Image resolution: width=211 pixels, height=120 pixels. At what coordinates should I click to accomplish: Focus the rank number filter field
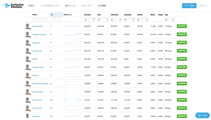(x=56, y=20)
